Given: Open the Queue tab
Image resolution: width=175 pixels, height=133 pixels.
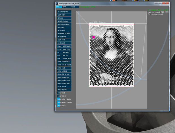Looking at the screenshot, I should (75, 7).
